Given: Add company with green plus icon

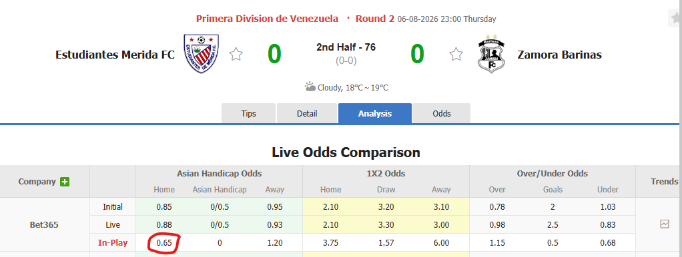Looking at the screenshot, I should (x=65, y=182).
